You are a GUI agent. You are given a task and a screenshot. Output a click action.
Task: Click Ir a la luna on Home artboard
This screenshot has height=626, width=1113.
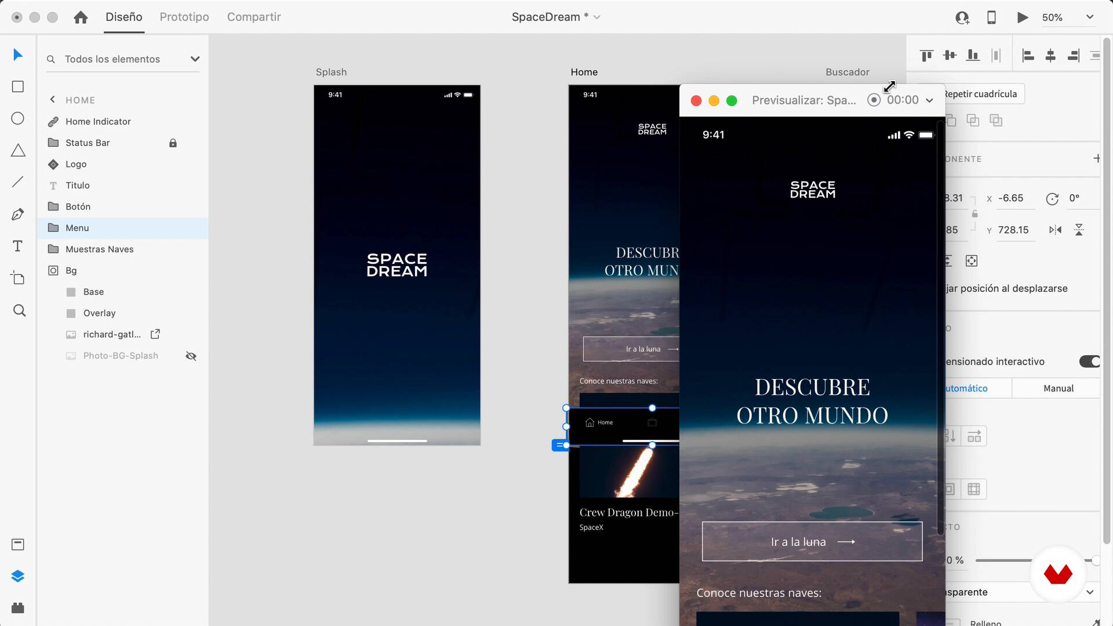(x=631, y=349)
